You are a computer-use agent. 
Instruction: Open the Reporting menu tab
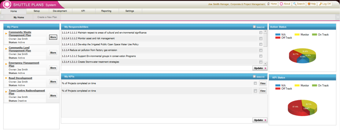106,11
